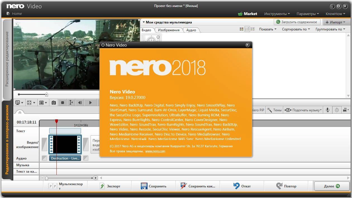Click the Мультиэкспорт button

65,186
